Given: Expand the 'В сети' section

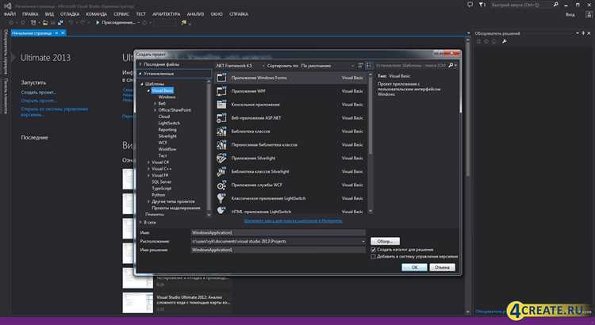Looking at the screenshot, I should 140,222.
